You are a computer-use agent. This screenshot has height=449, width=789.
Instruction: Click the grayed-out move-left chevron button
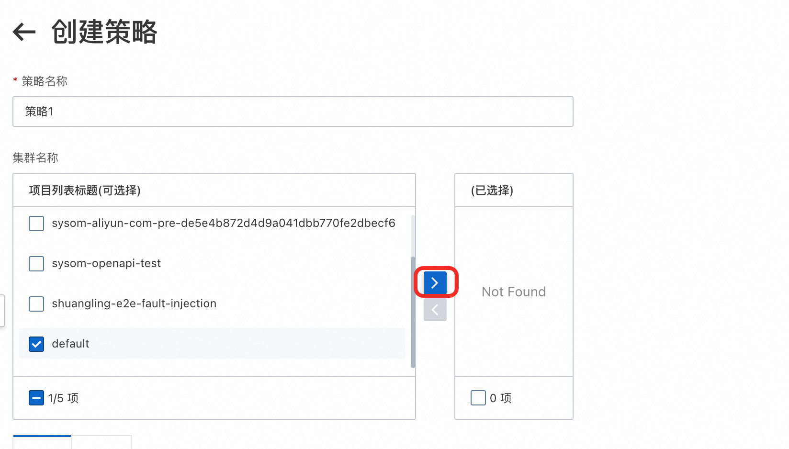pos(435,310)
